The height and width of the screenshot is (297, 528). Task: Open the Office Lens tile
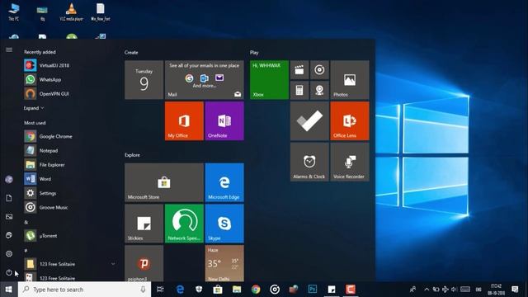(x=350, y=121)
